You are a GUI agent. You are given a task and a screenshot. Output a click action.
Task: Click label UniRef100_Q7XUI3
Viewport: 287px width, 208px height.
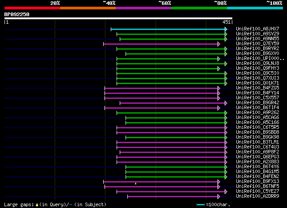coord(257,78)
